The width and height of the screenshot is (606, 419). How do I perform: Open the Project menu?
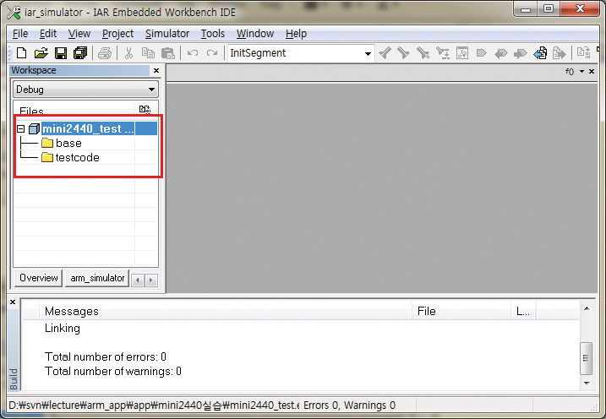click(117, 34)
